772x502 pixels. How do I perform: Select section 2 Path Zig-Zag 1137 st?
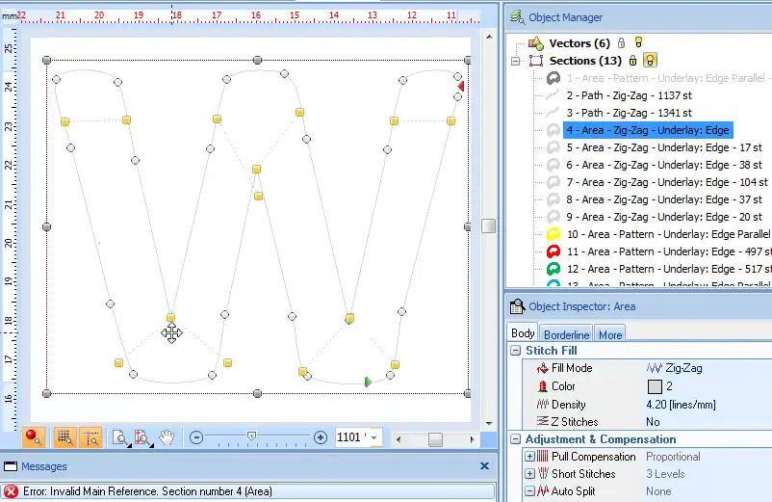[x=629, y=95]
